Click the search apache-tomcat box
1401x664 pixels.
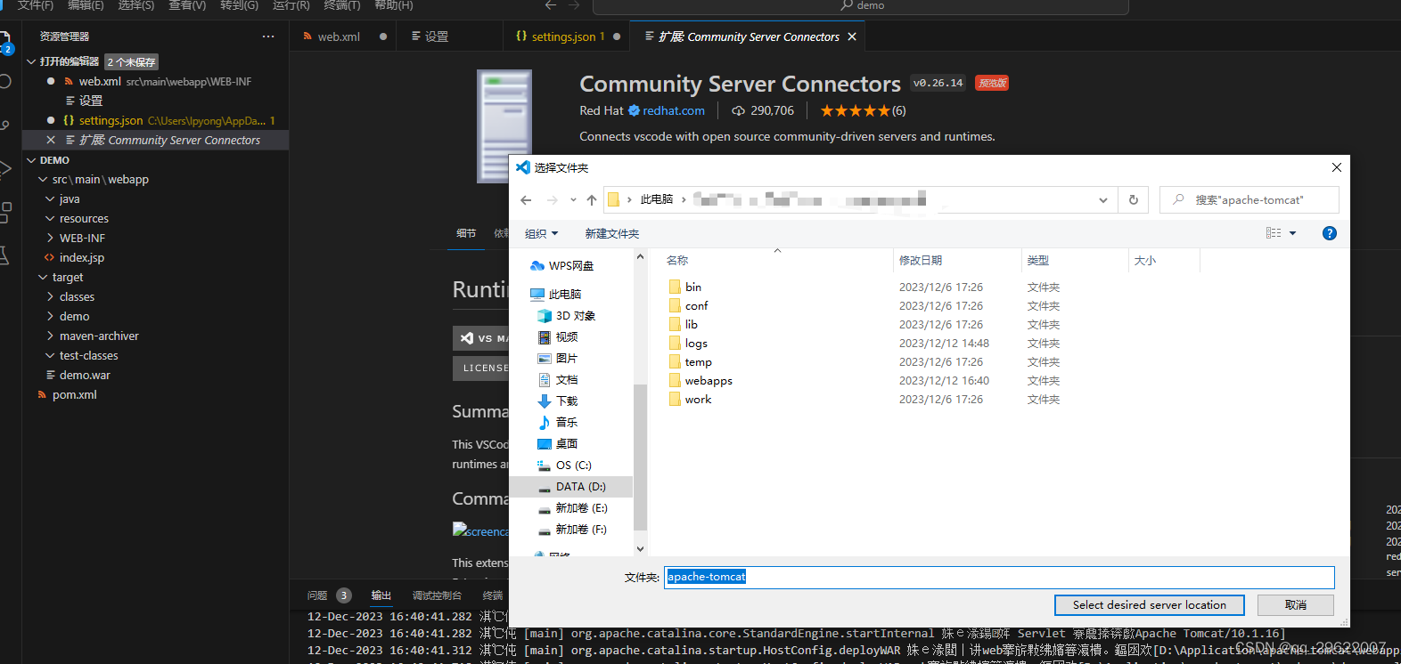1249,200
